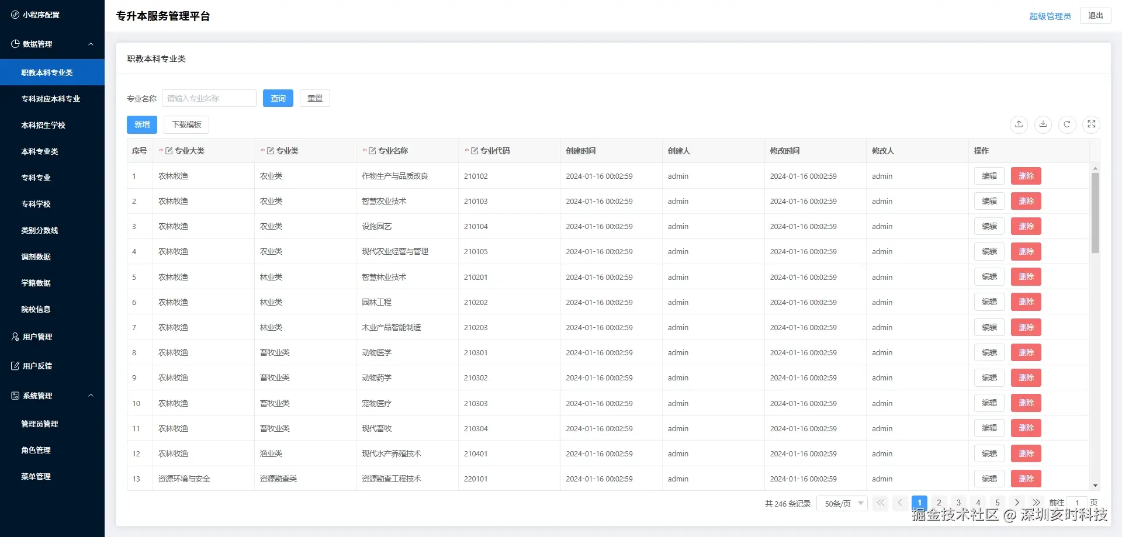Open 职教本科专业类 in the sidebar

(x=52, y=72)
